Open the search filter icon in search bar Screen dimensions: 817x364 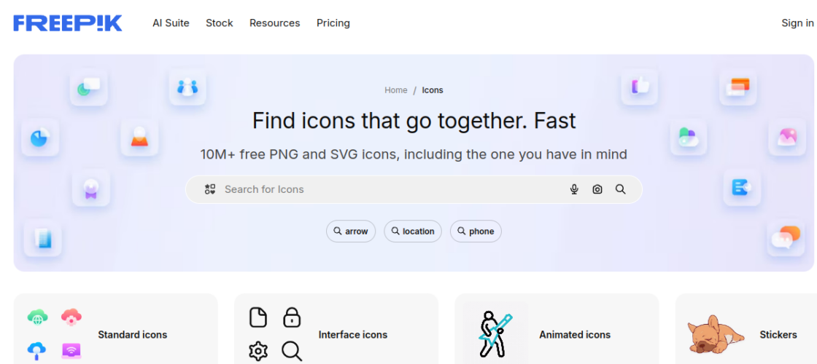(x=210, y=189)
